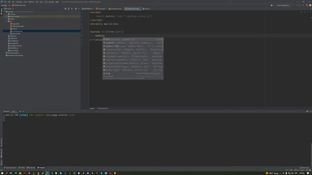Image resolution: width=312 pixels, height=175 pixels.
Task: Click HelloWorld.svelte in navigation bar breadcrumb
Action: click(19, 5)
